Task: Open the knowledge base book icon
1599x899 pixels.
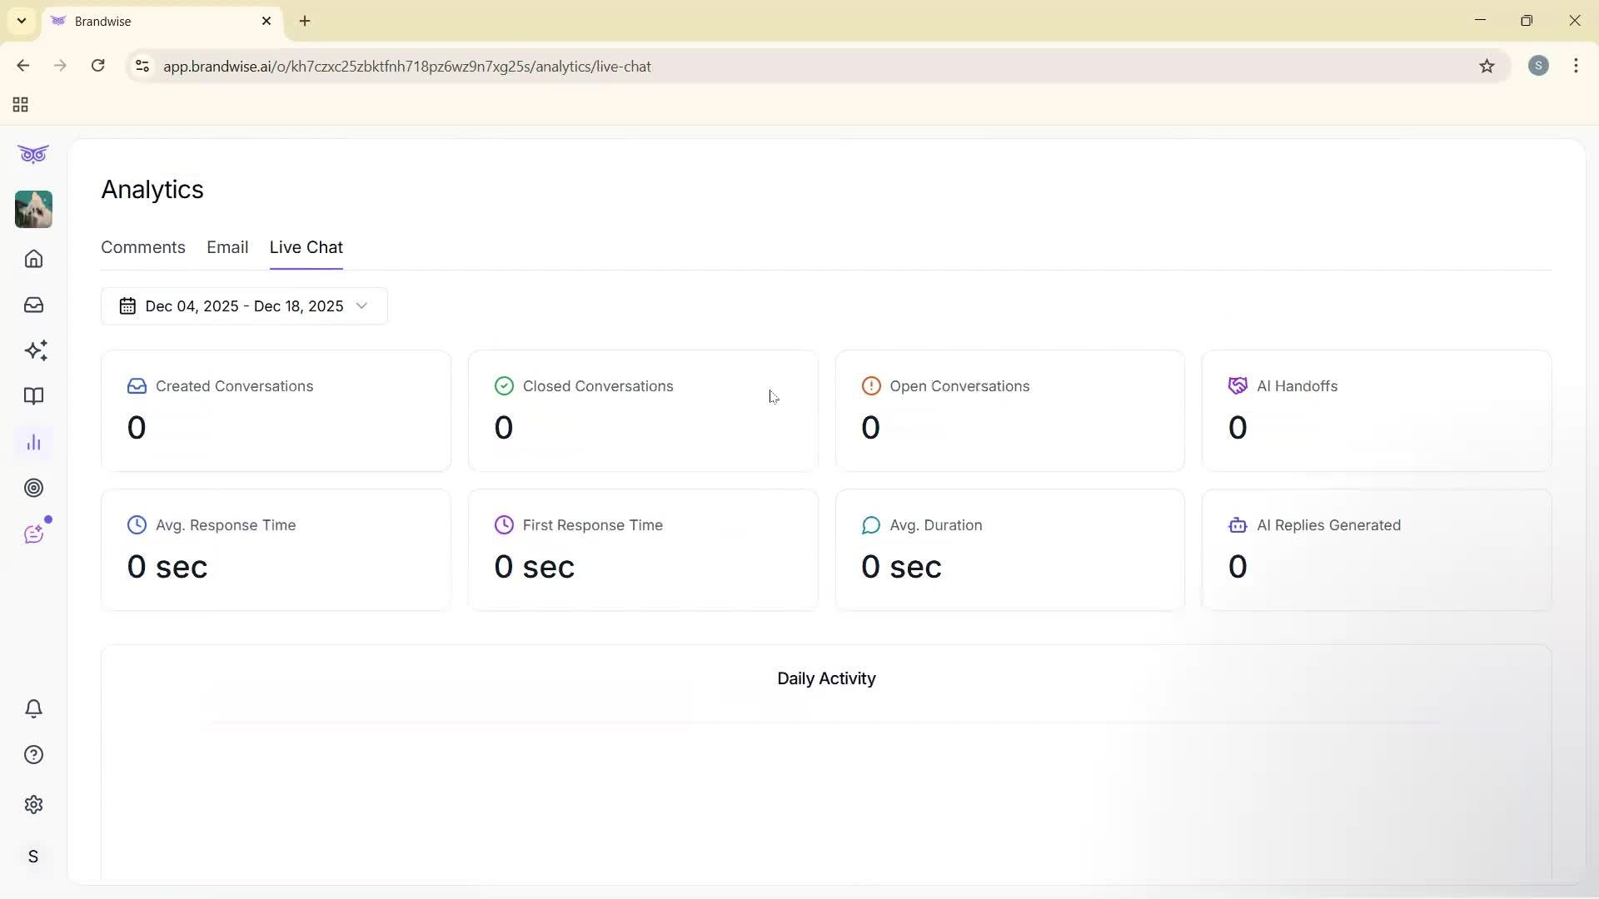Action: tap(33, 396)
